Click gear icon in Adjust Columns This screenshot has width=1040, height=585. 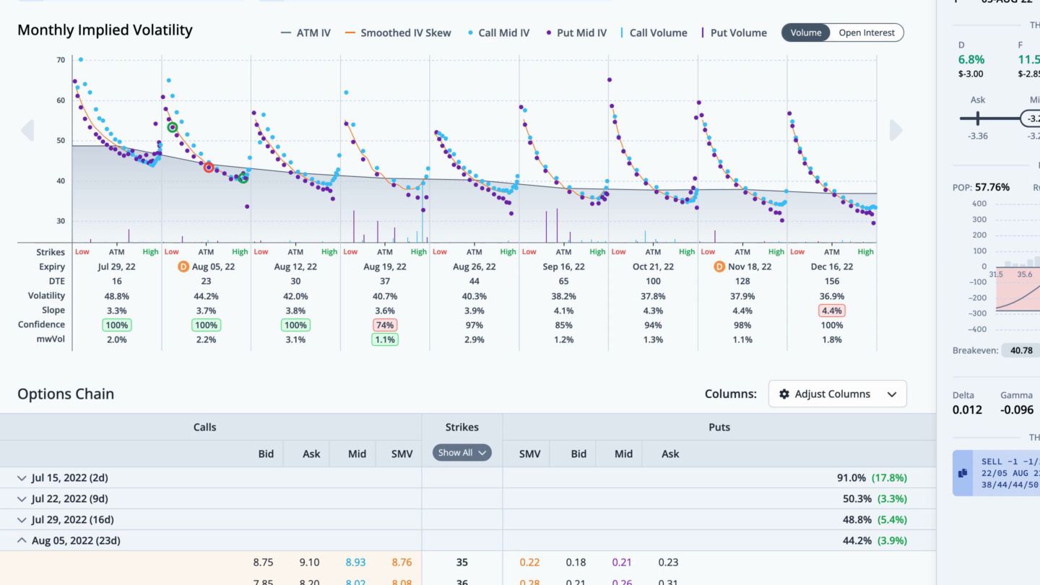tap(784, 394)
